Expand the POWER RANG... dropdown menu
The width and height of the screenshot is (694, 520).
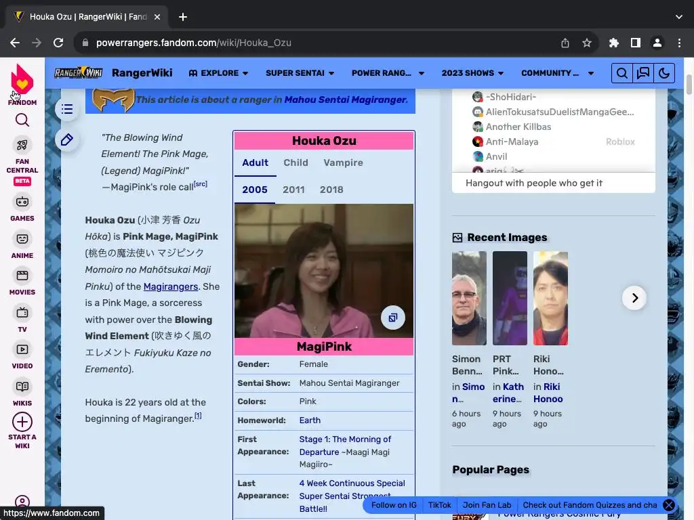coord(388,73)
